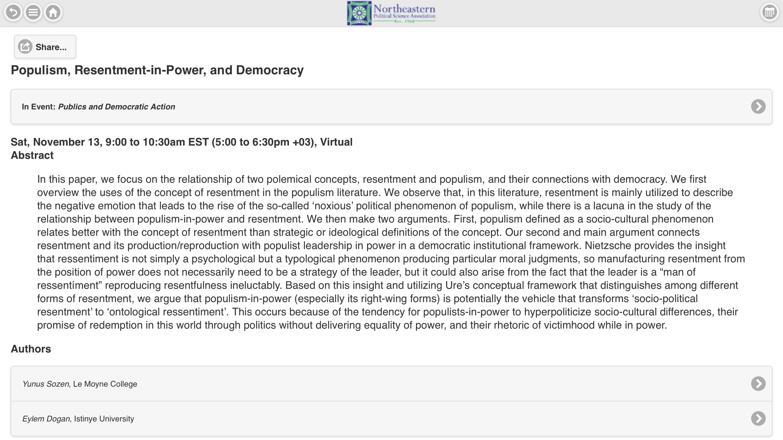The height and width of the screenshot is (440, 783).
Task: Expand the Eylem Dogan row chevron
Action: click(x=758, y=418)
